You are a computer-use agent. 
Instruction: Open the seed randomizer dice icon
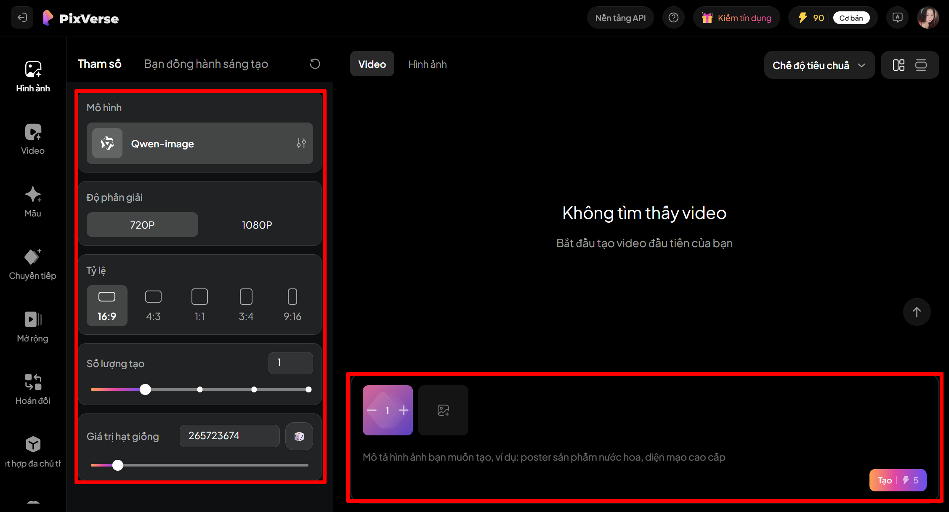point(299,436)
